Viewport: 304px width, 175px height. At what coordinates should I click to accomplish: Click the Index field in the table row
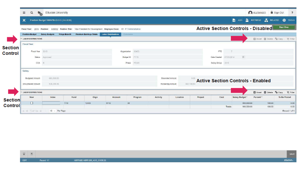[51, 103]
